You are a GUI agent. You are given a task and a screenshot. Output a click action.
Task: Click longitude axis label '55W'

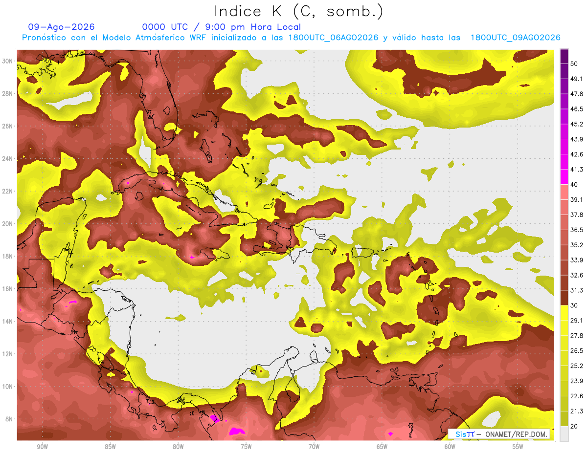(x=518, y=447)
